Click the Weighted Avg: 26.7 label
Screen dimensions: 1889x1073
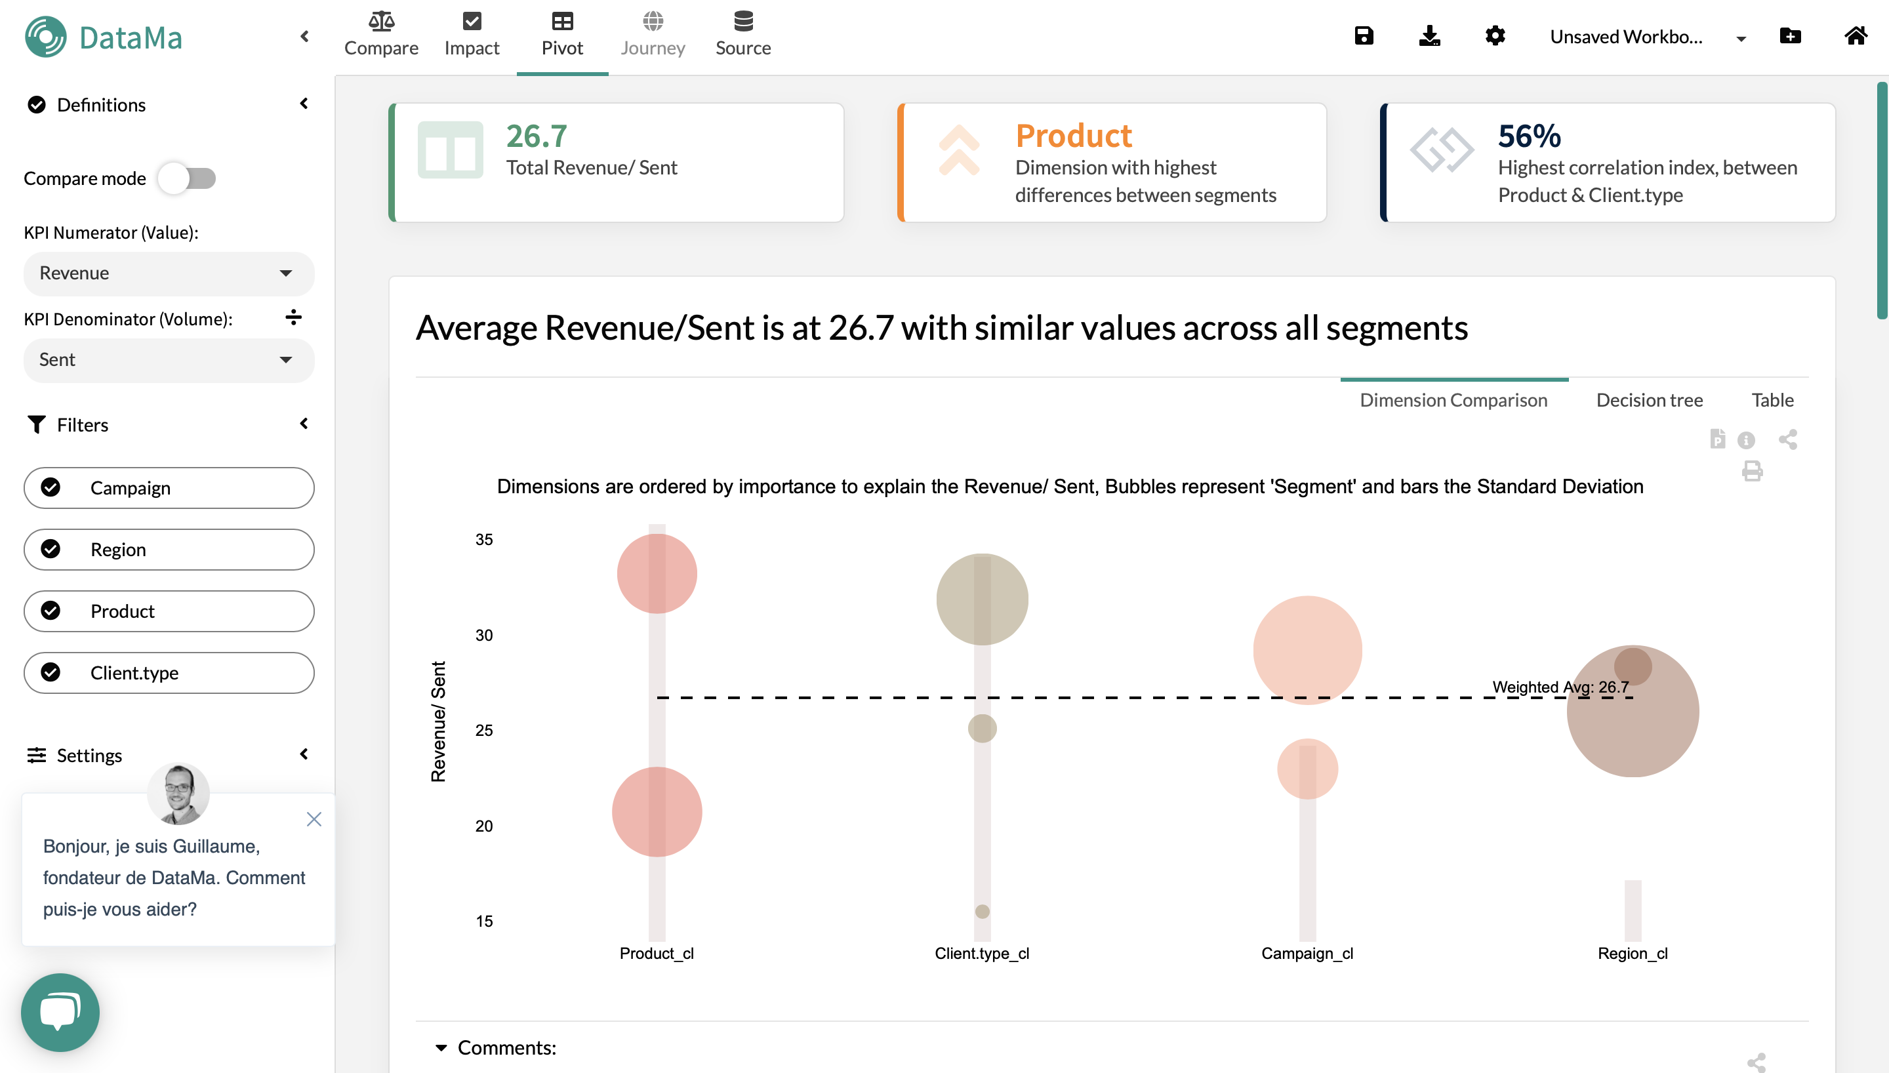coord(1560,687)
